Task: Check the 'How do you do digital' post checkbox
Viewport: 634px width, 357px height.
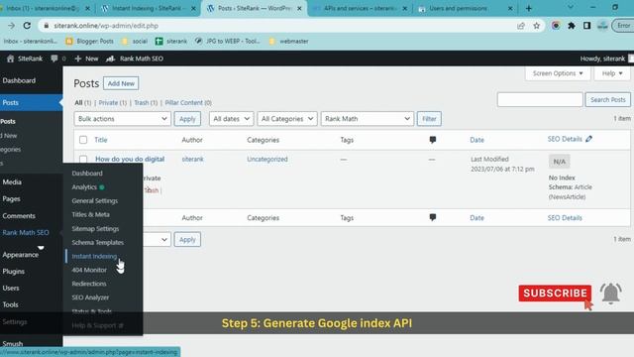Action: tap(83, 159)
